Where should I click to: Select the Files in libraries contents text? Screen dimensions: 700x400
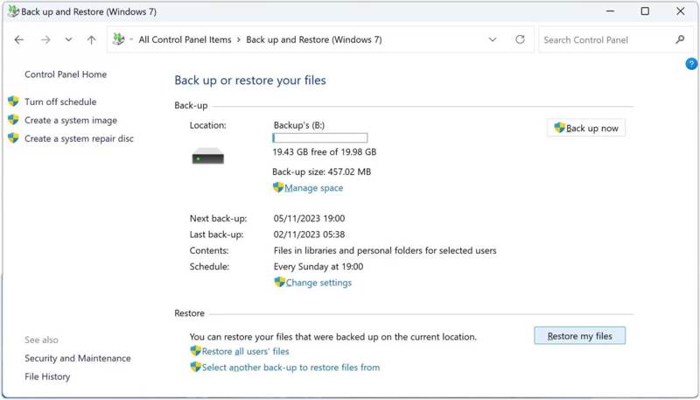point(385,250)
